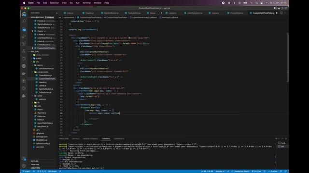The width and height of the screenshot is (309, 173).
Task: Click the Git branch indicator in status bar
Action: tap(26, 172)
